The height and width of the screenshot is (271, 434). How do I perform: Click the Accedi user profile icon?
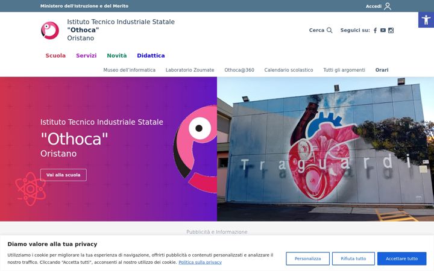(388, 6)
